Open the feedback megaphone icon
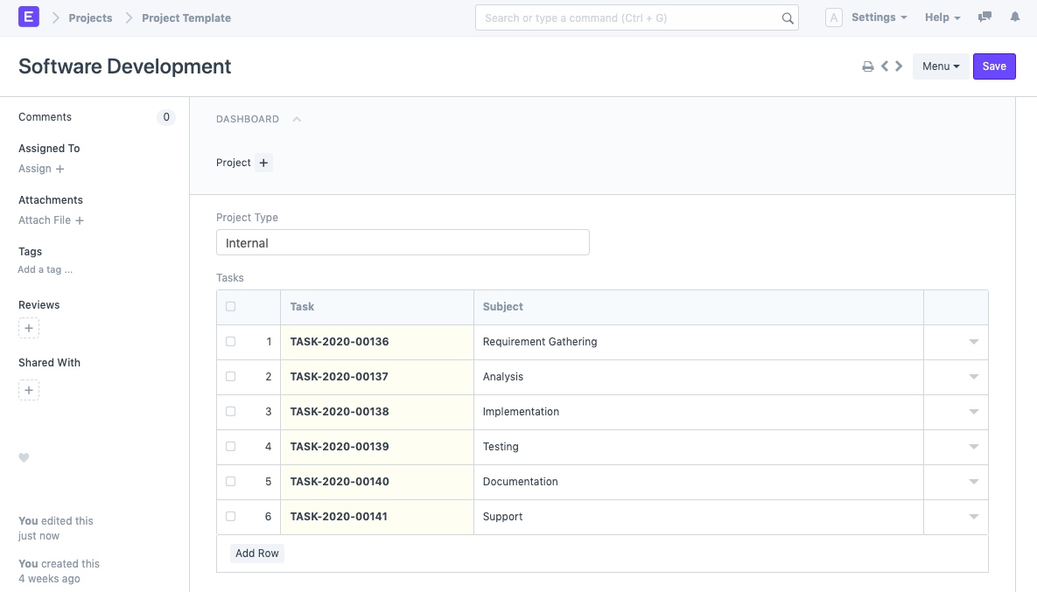Viewport: 1037px width, 592px height. pyautogui.click(x=984, y=17)
